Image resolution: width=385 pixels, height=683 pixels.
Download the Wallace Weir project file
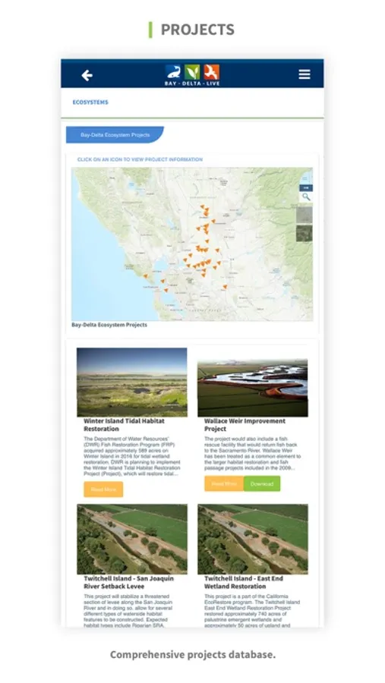pos(262,484)
